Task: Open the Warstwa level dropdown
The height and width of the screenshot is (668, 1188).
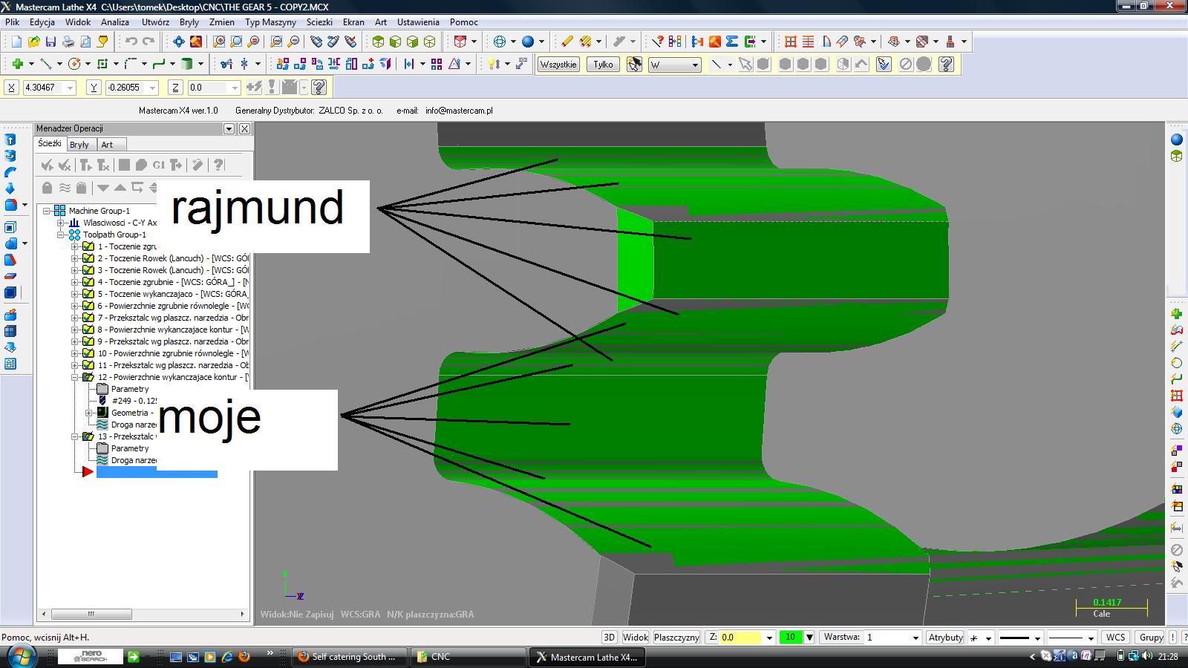Action: 915,637
